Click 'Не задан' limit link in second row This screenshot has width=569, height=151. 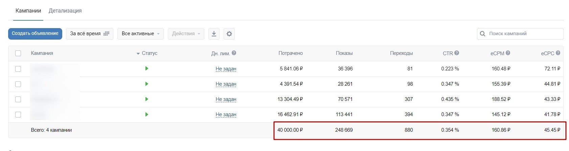point(226,84)
